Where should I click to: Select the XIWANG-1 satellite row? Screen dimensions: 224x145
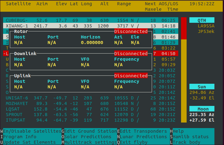[90, 26]
